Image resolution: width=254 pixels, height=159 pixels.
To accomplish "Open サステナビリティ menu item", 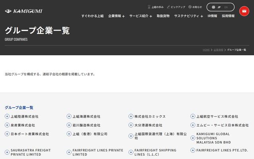I will [187, 16].
